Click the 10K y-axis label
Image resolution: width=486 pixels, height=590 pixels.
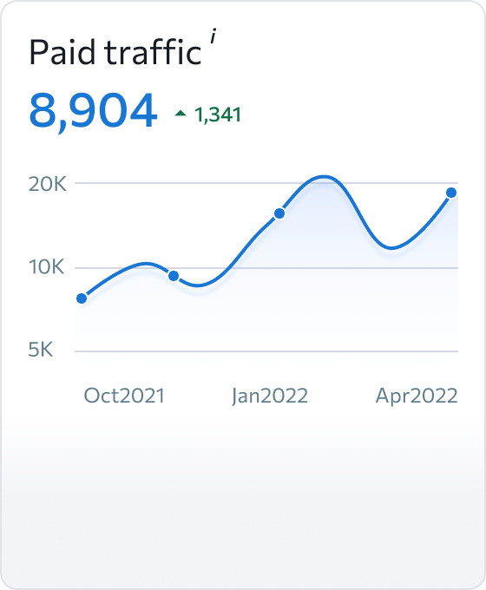(x=46, y=266)
